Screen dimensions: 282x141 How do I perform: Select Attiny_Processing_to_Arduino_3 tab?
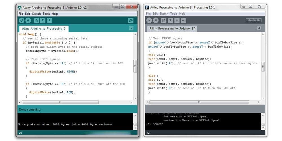(172, 28)
